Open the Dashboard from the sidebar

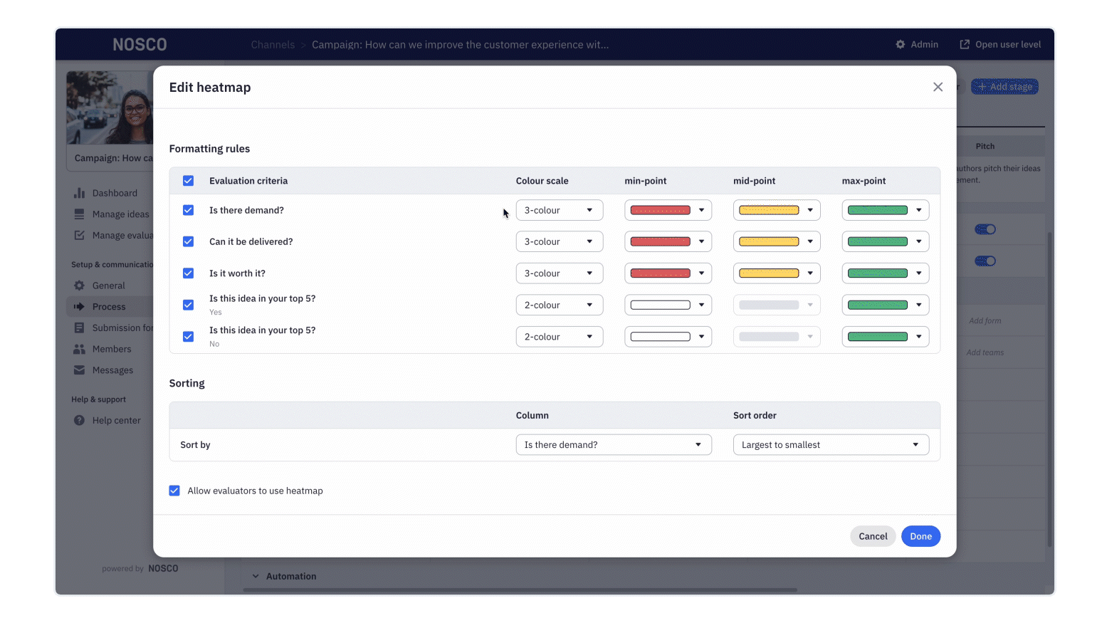115,192
